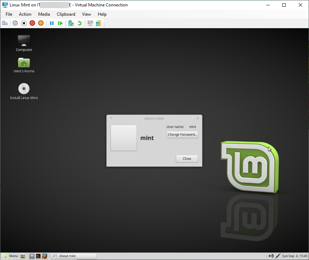Pause the virtual machine
The image size is (309, 260).
point(52,23)
